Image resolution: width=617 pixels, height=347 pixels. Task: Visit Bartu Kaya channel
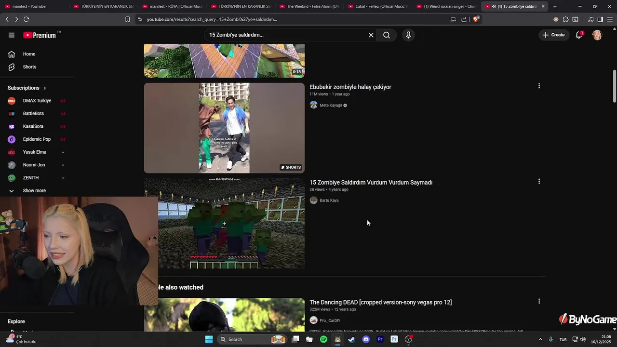point(329,200)
